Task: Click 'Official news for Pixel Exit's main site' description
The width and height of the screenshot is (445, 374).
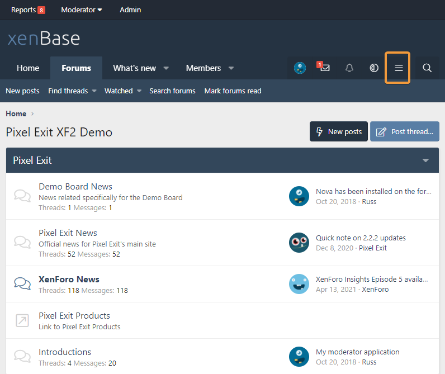Action: point(97,244)
